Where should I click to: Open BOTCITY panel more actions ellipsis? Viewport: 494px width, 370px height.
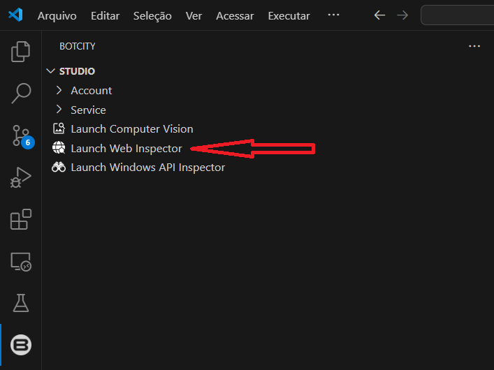click(474, 46)
